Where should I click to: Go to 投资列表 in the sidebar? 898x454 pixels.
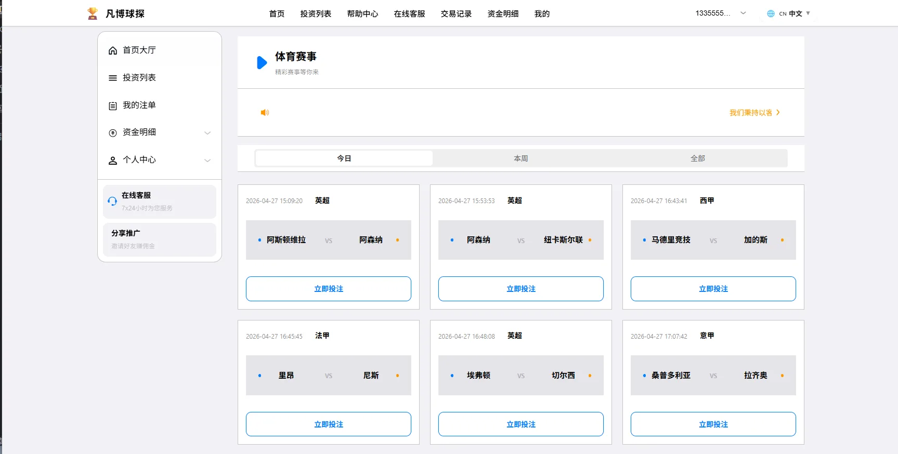(x=139, y=77)
